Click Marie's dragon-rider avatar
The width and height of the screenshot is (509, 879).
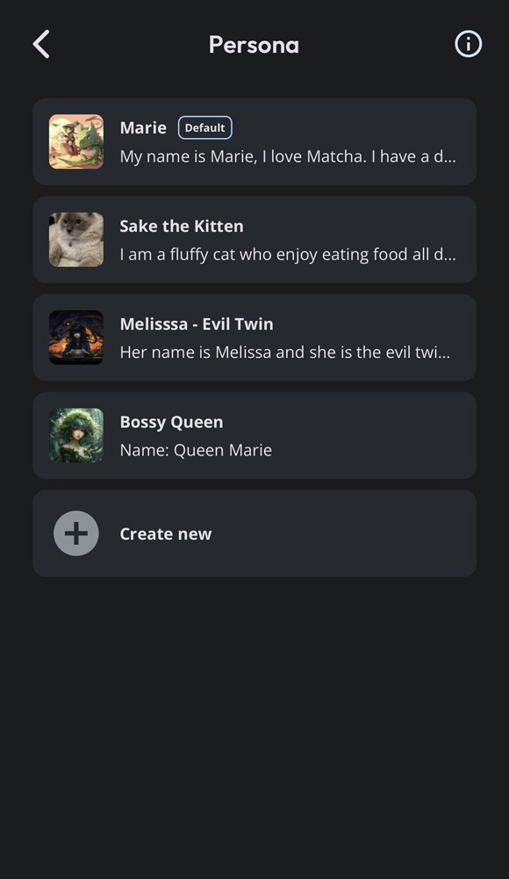pyautogui.click(x=76, y=142)
